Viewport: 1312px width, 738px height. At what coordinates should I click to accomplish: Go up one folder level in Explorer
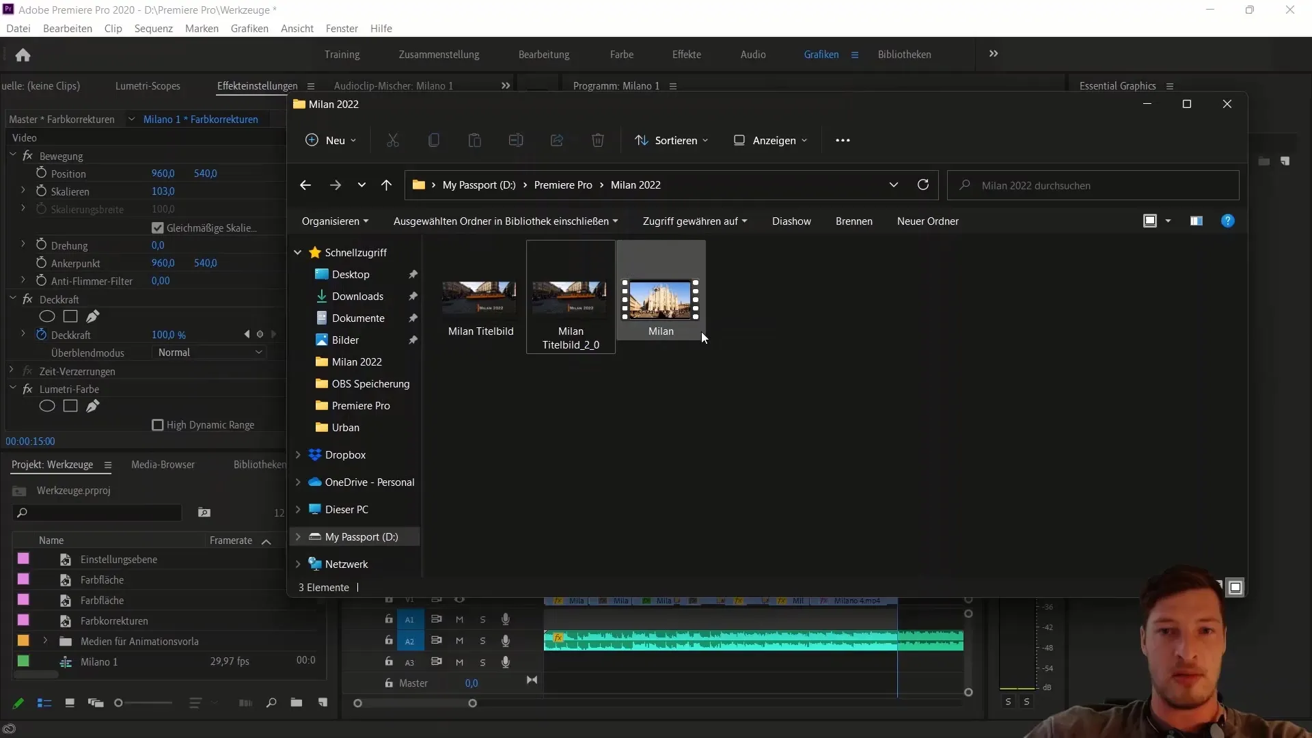click(386, 185)
